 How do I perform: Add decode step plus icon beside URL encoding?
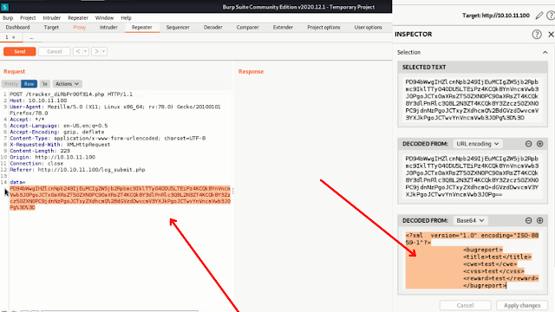click(539, 144)
